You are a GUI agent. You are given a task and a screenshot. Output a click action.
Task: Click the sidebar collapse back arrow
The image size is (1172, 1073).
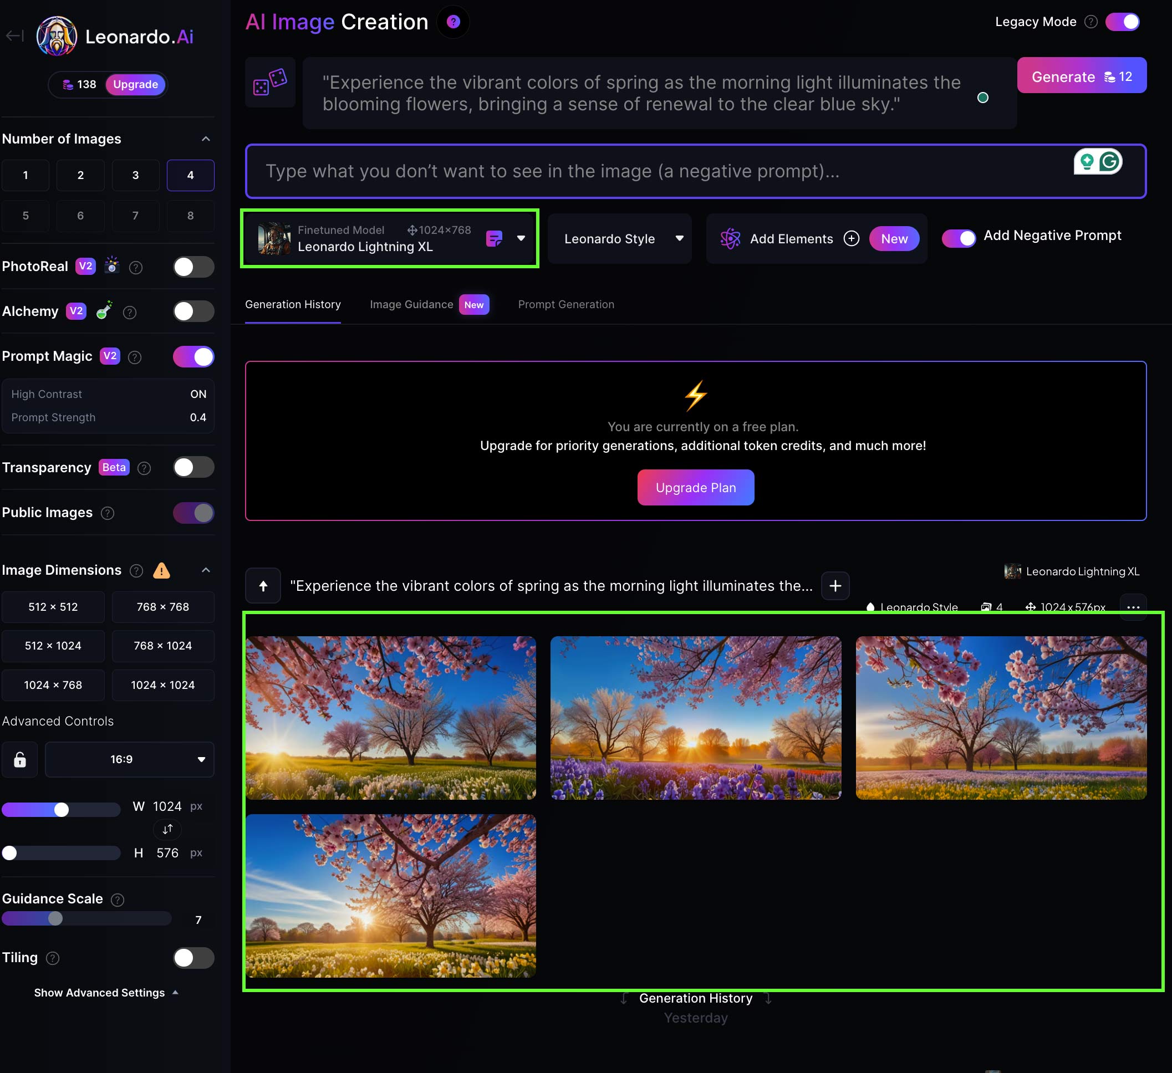[14, 36]
